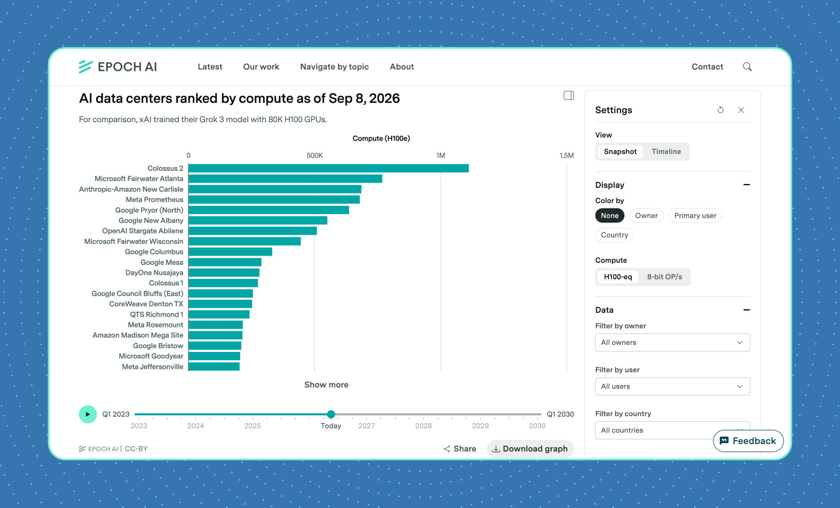840x508 pixels.
Task: Click the Colossus 1 label
Action: (166, 283)
